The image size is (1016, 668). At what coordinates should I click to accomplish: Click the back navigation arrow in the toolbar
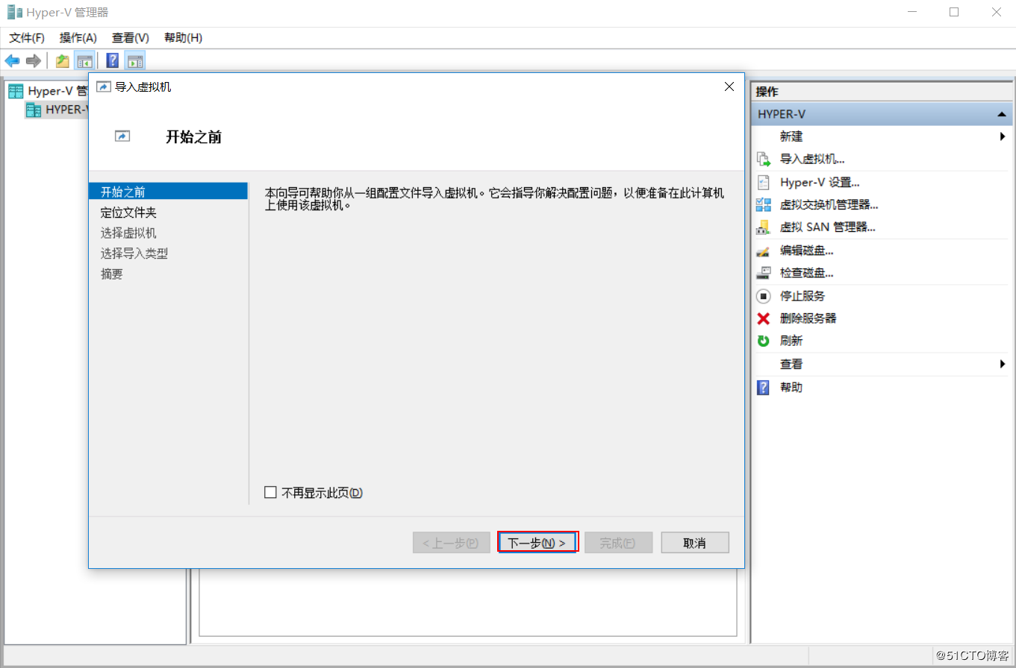[x=11, y=60]
